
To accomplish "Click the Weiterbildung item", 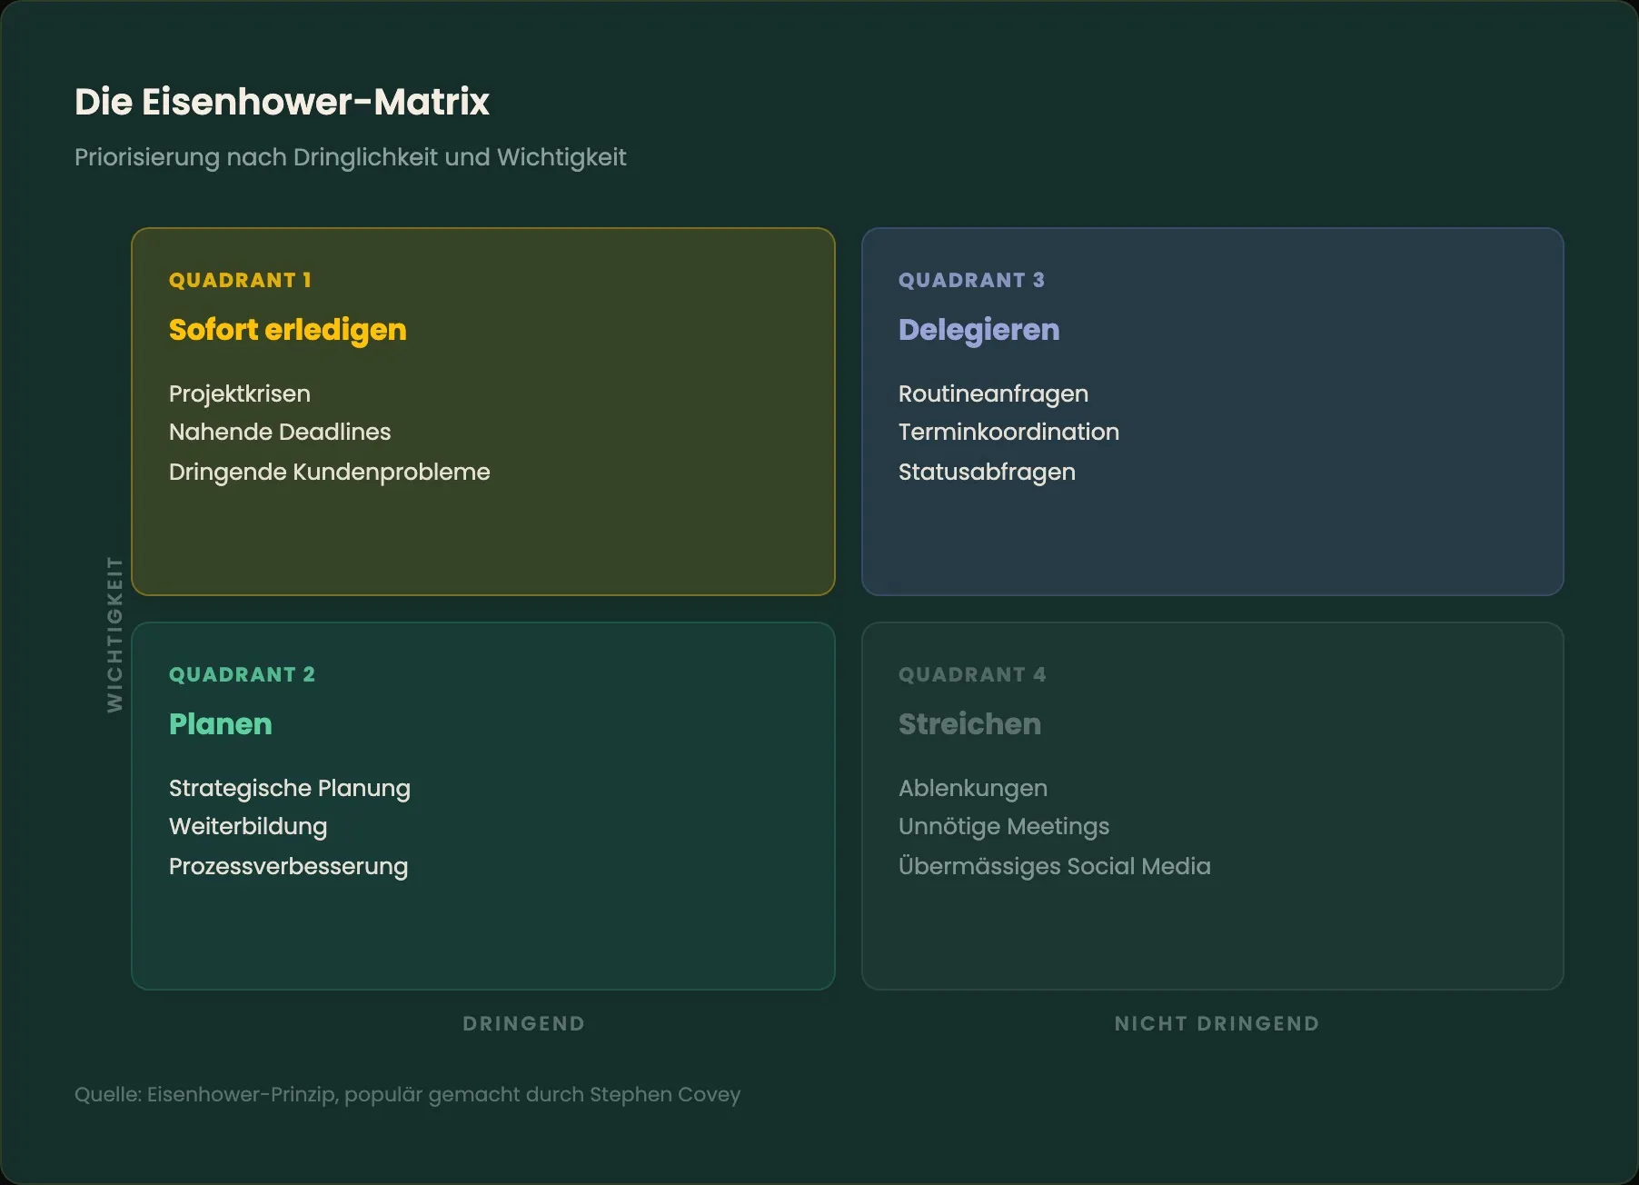I will [x=248, y=826].
